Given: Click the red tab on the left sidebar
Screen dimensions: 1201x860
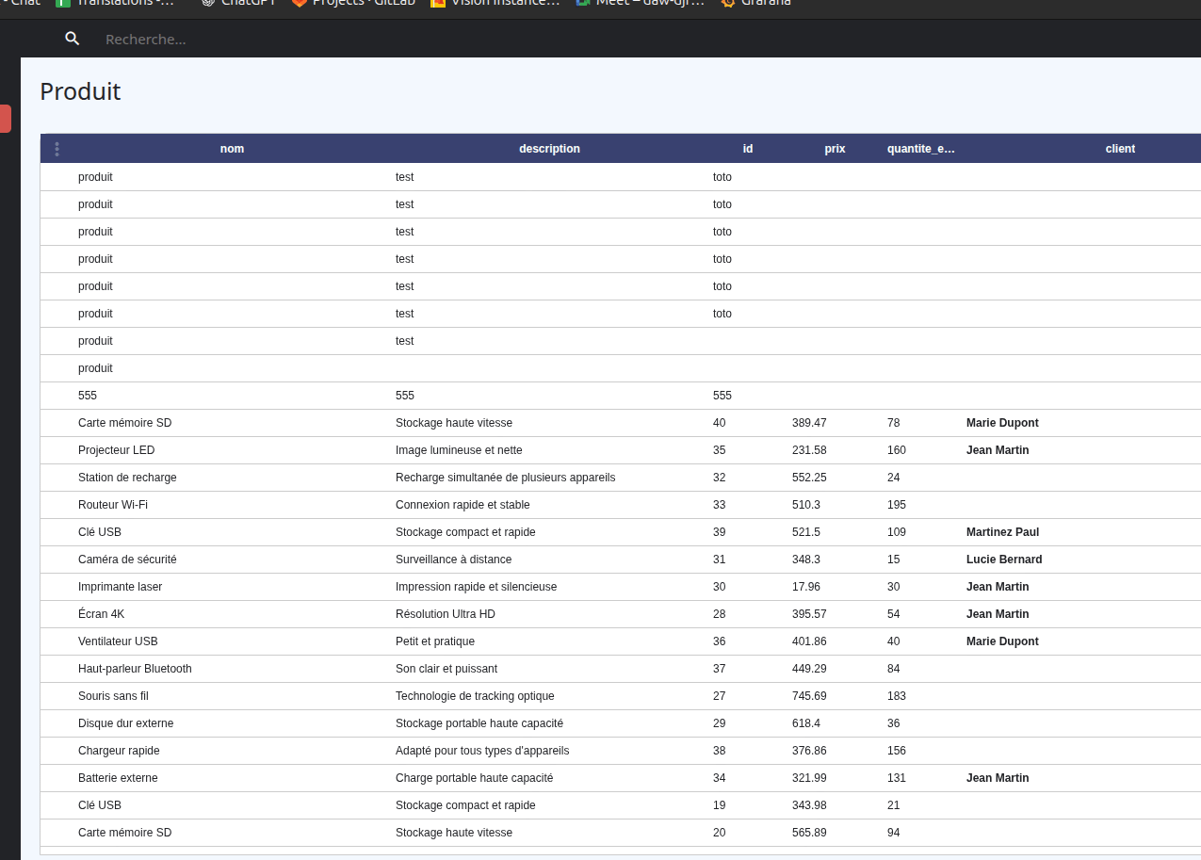Looking at the screenshot, I should click(x=6, y=119).
